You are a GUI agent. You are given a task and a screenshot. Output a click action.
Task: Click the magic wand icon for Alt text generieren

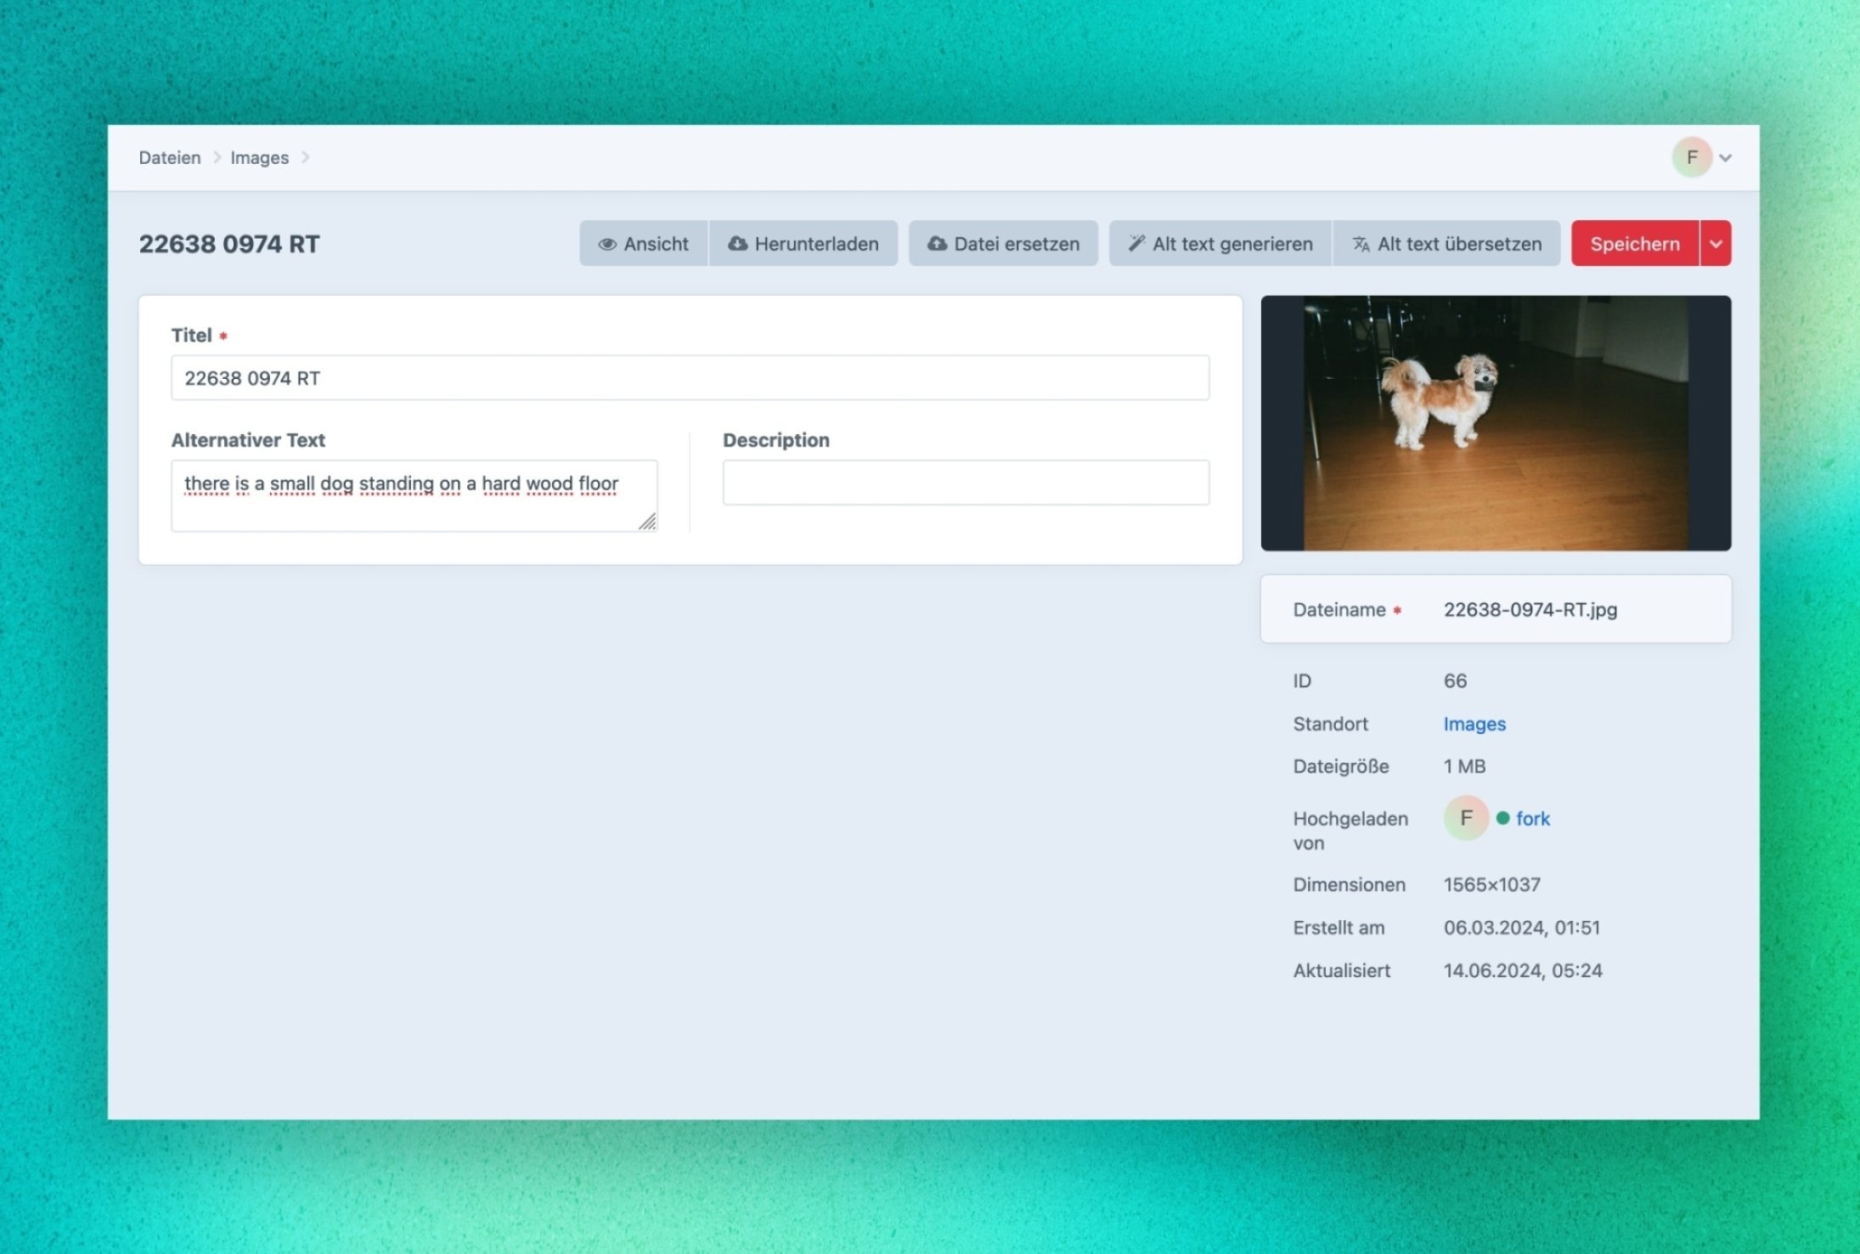[1136, 244]
